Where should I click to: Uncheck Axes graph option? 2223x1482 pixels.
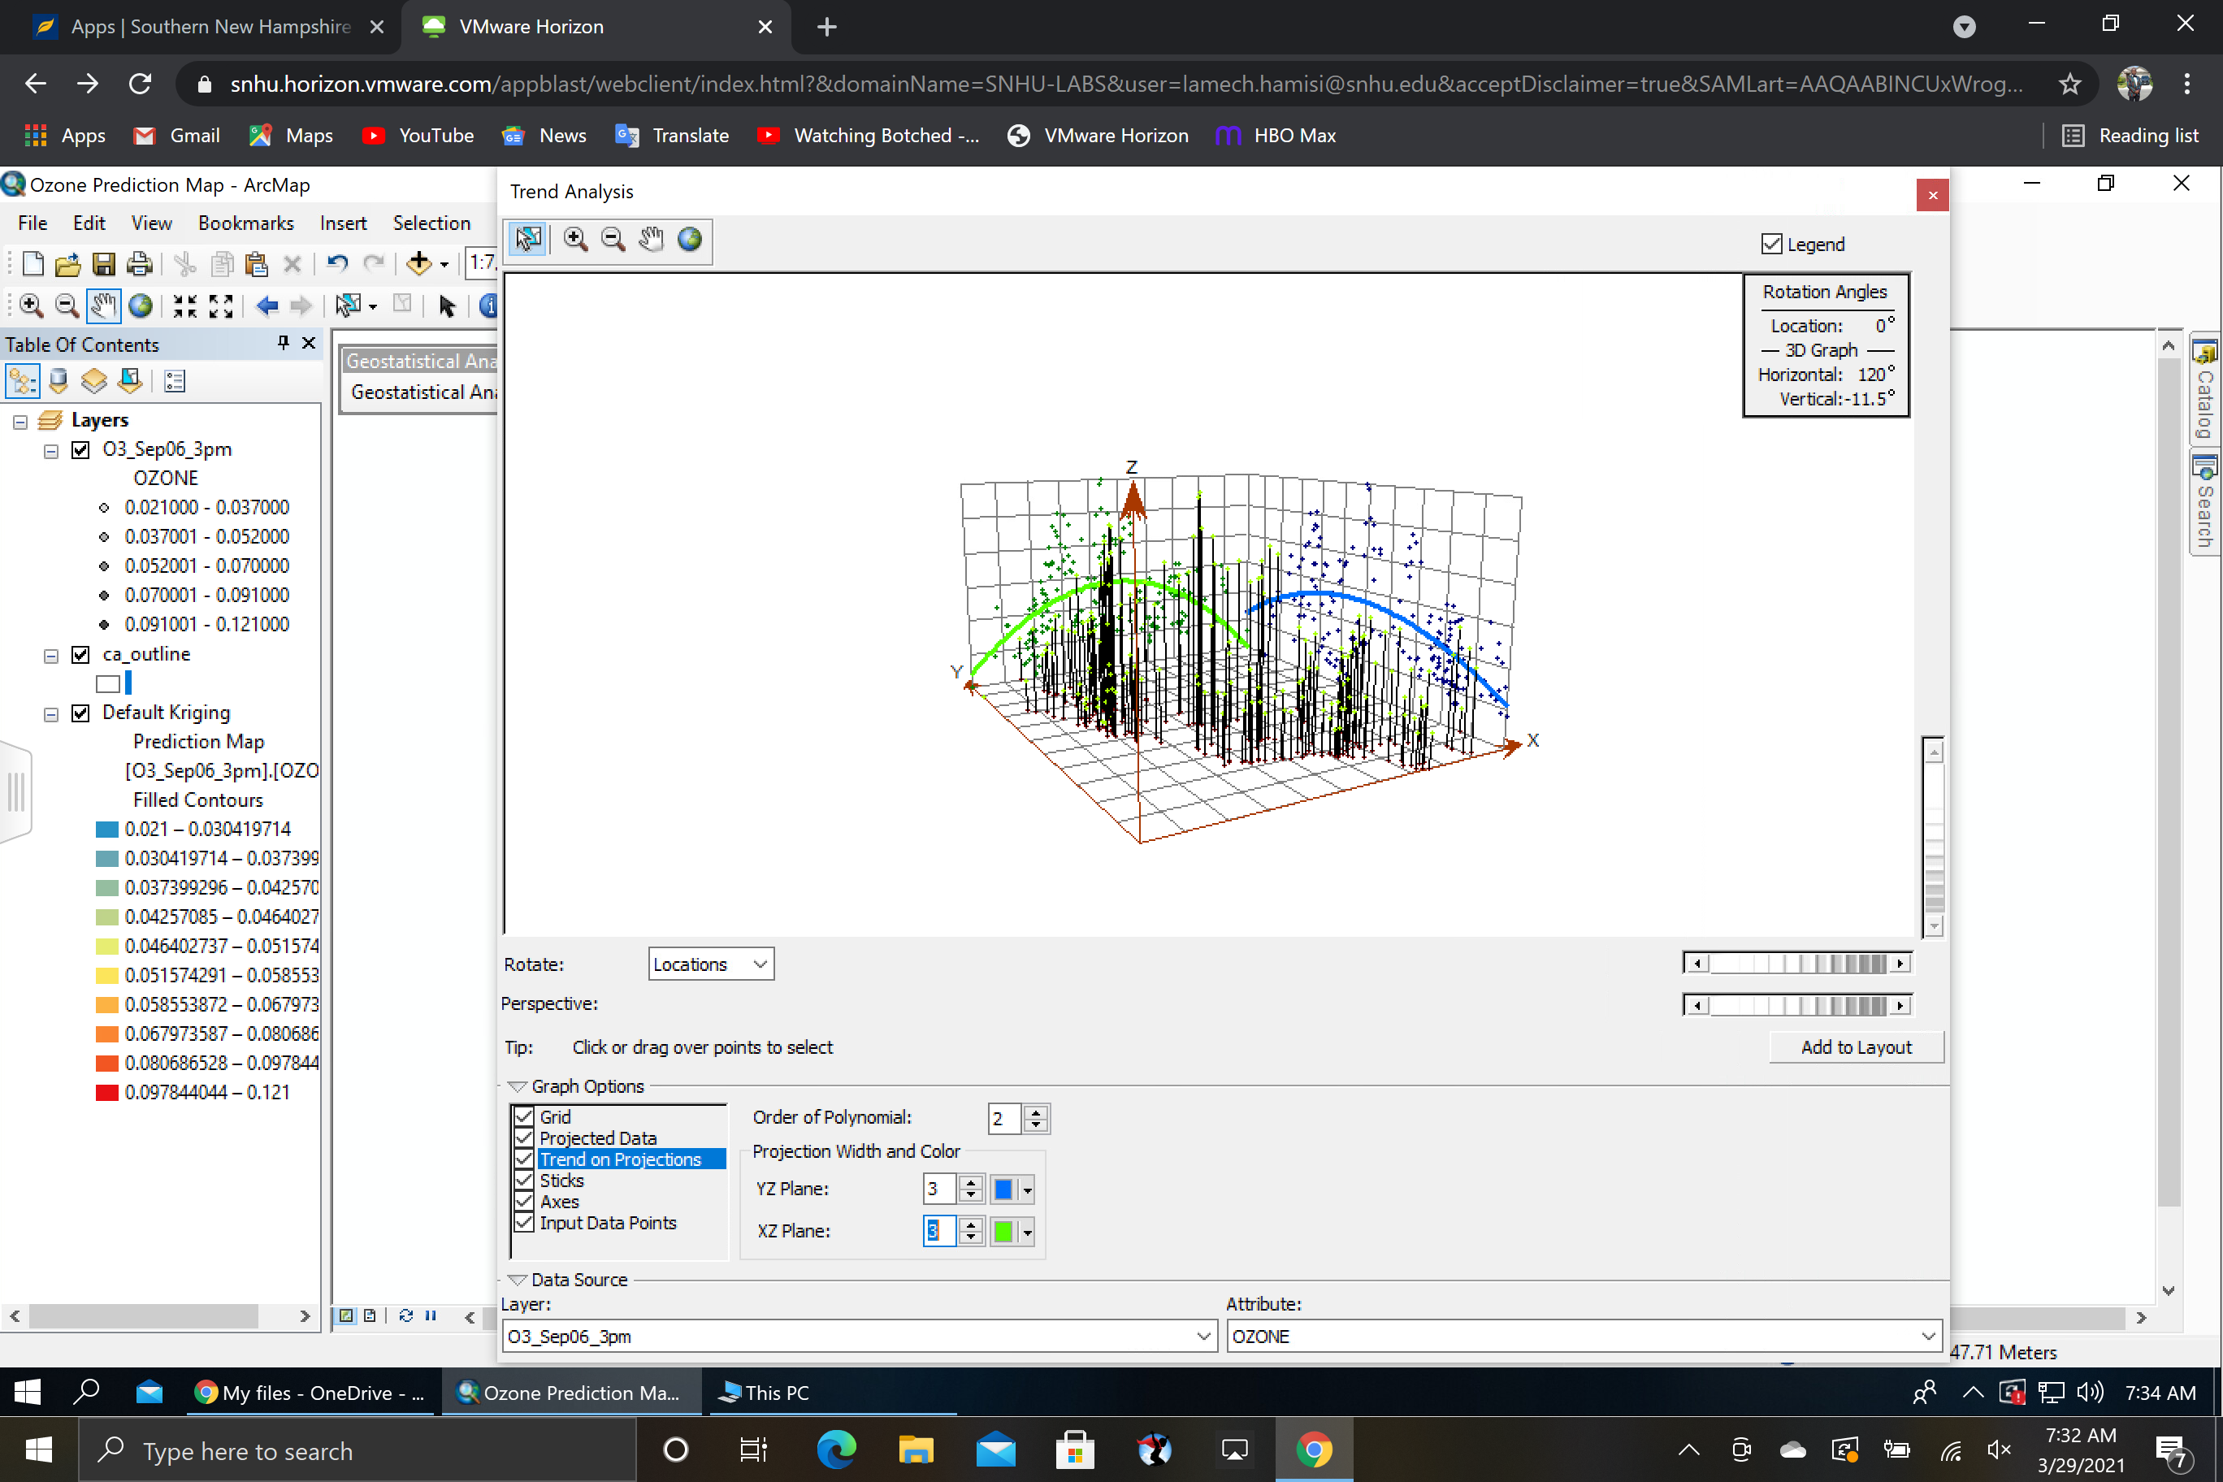pos(525,1200)
